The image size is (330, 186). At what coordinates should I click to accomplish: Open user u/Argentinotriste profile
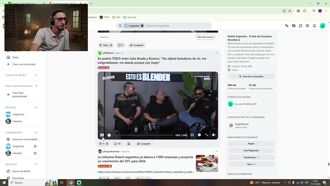click(111, 151)
